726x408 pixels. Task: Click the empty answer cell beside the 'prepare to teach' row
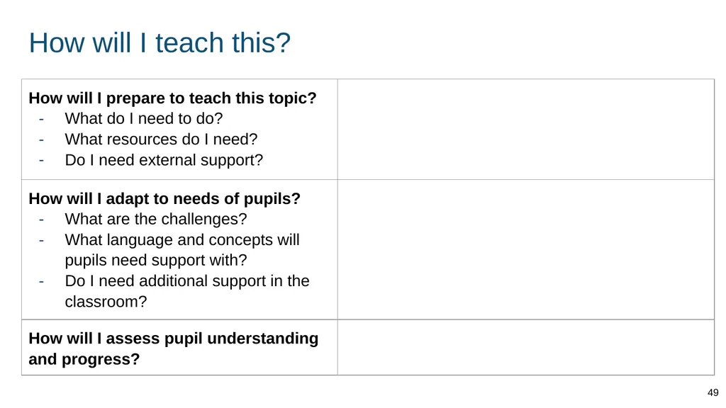point(526,129)
